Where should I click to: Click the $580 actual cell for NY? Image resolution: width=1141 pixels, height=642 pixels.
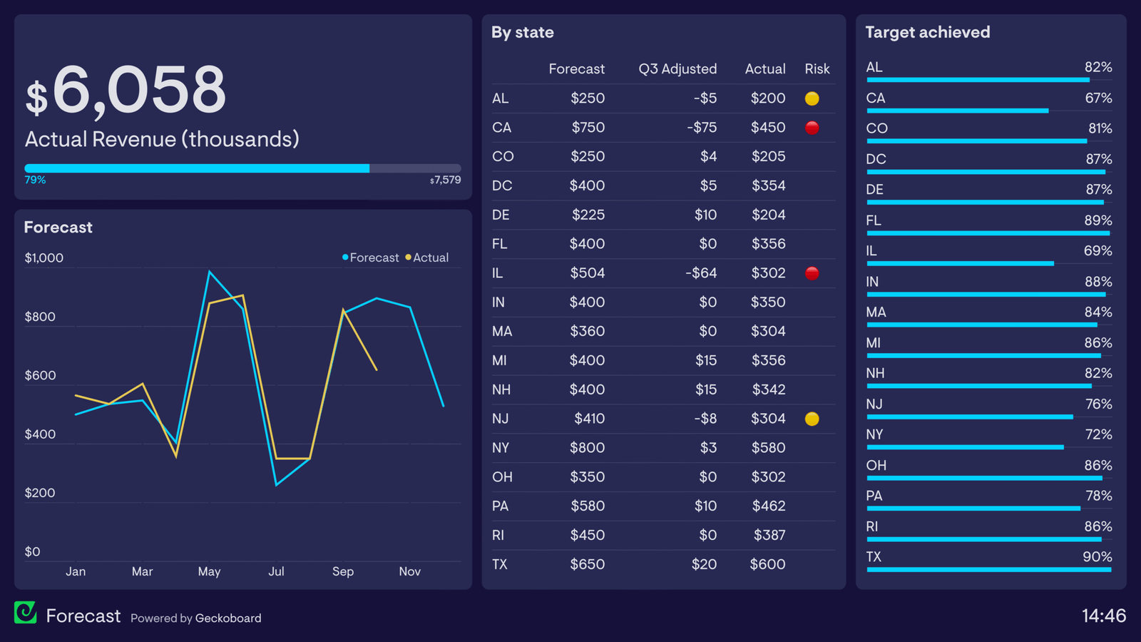coord(769,448)
